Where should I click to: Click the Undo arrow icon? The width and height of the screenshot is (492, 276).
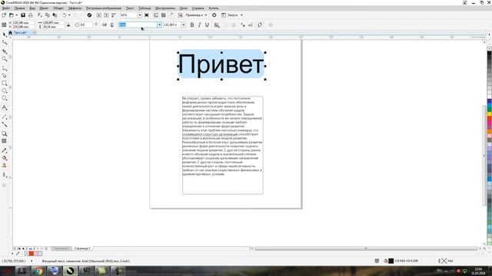point(65,15)
